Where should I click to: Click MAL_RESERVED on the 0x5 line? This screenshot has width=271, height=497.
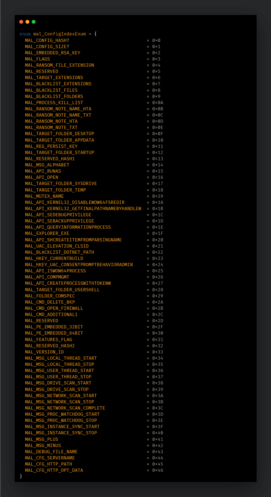tap(41, 72)
